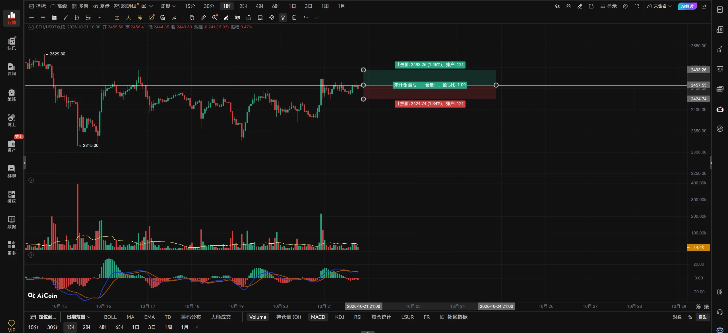The image size is (728, 333).
Task: Expand the 日期范围 date range dropdown
Action: tap(78, 317)
